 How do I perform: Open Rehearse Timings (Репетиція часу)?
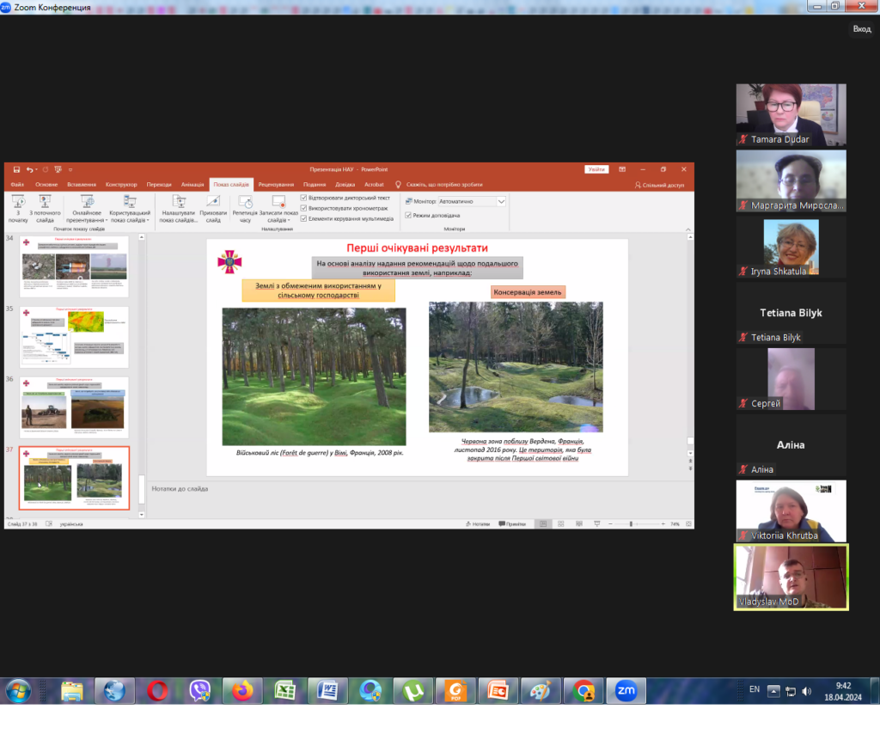245,201
